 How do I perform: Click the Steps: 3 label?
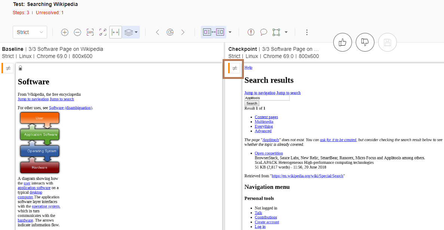pyautogui.click(x=21, y=13)
